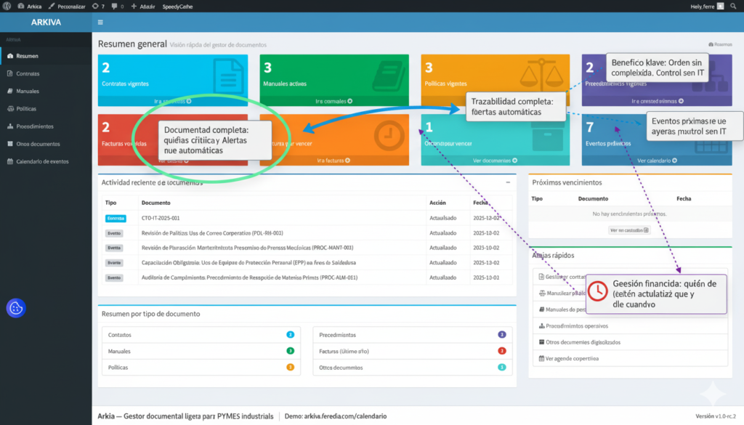This screenshot has height=425, width=744.
Task: Click the blue type badge of CTO-IT-2025-001
Action: coord(116,218)
